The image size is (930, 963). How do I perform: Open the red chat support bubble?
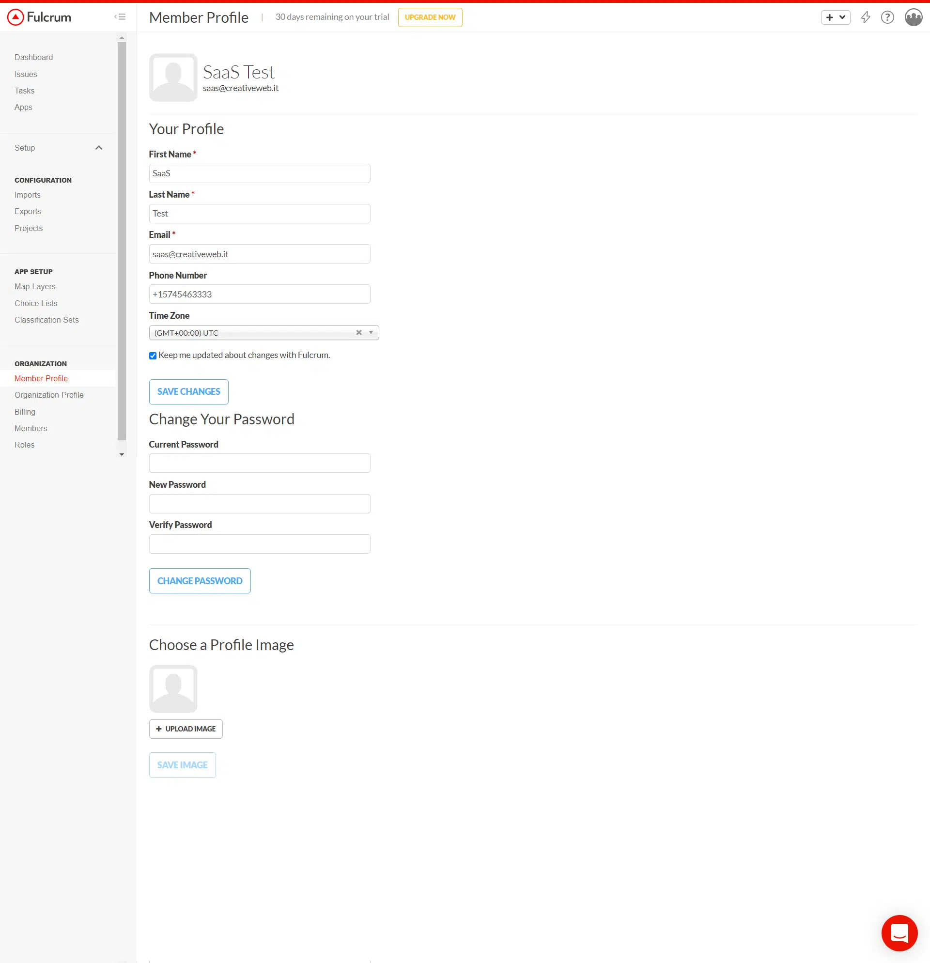899,932
